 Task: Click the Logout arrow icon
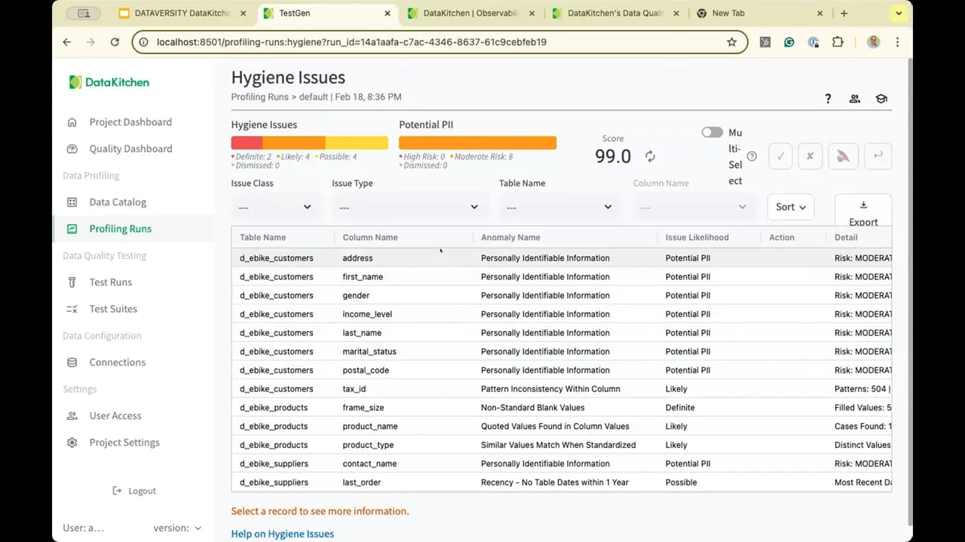pyautogui.click(x=117, y=491)
